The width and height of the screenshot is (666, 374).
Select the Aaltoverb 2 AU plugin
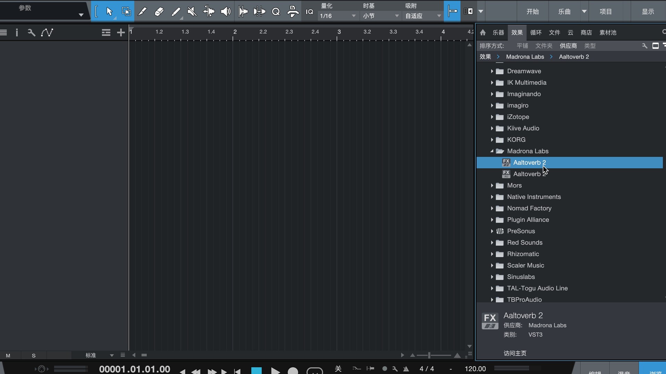570,174
